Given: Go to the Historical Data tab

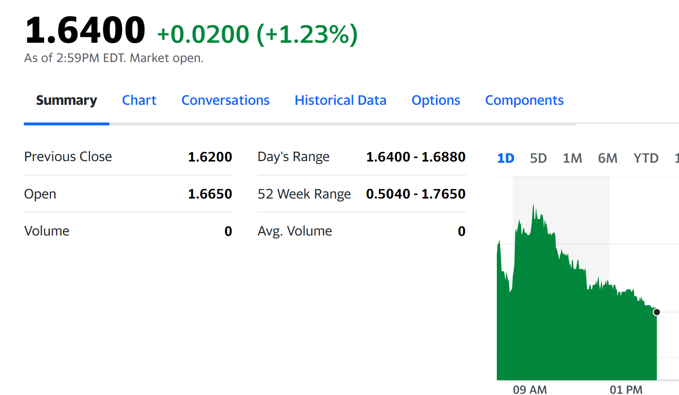Looking at the screenshot, I should pos(341,100).
